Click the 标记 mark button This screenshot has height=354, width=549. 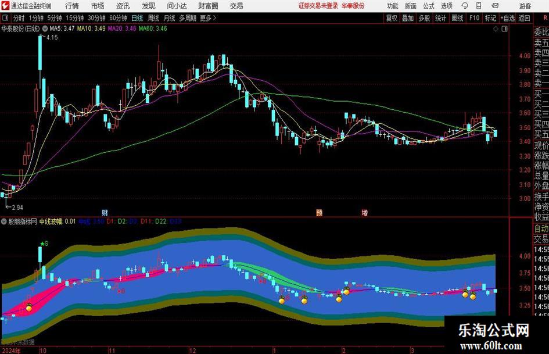(x=490, y=18)
